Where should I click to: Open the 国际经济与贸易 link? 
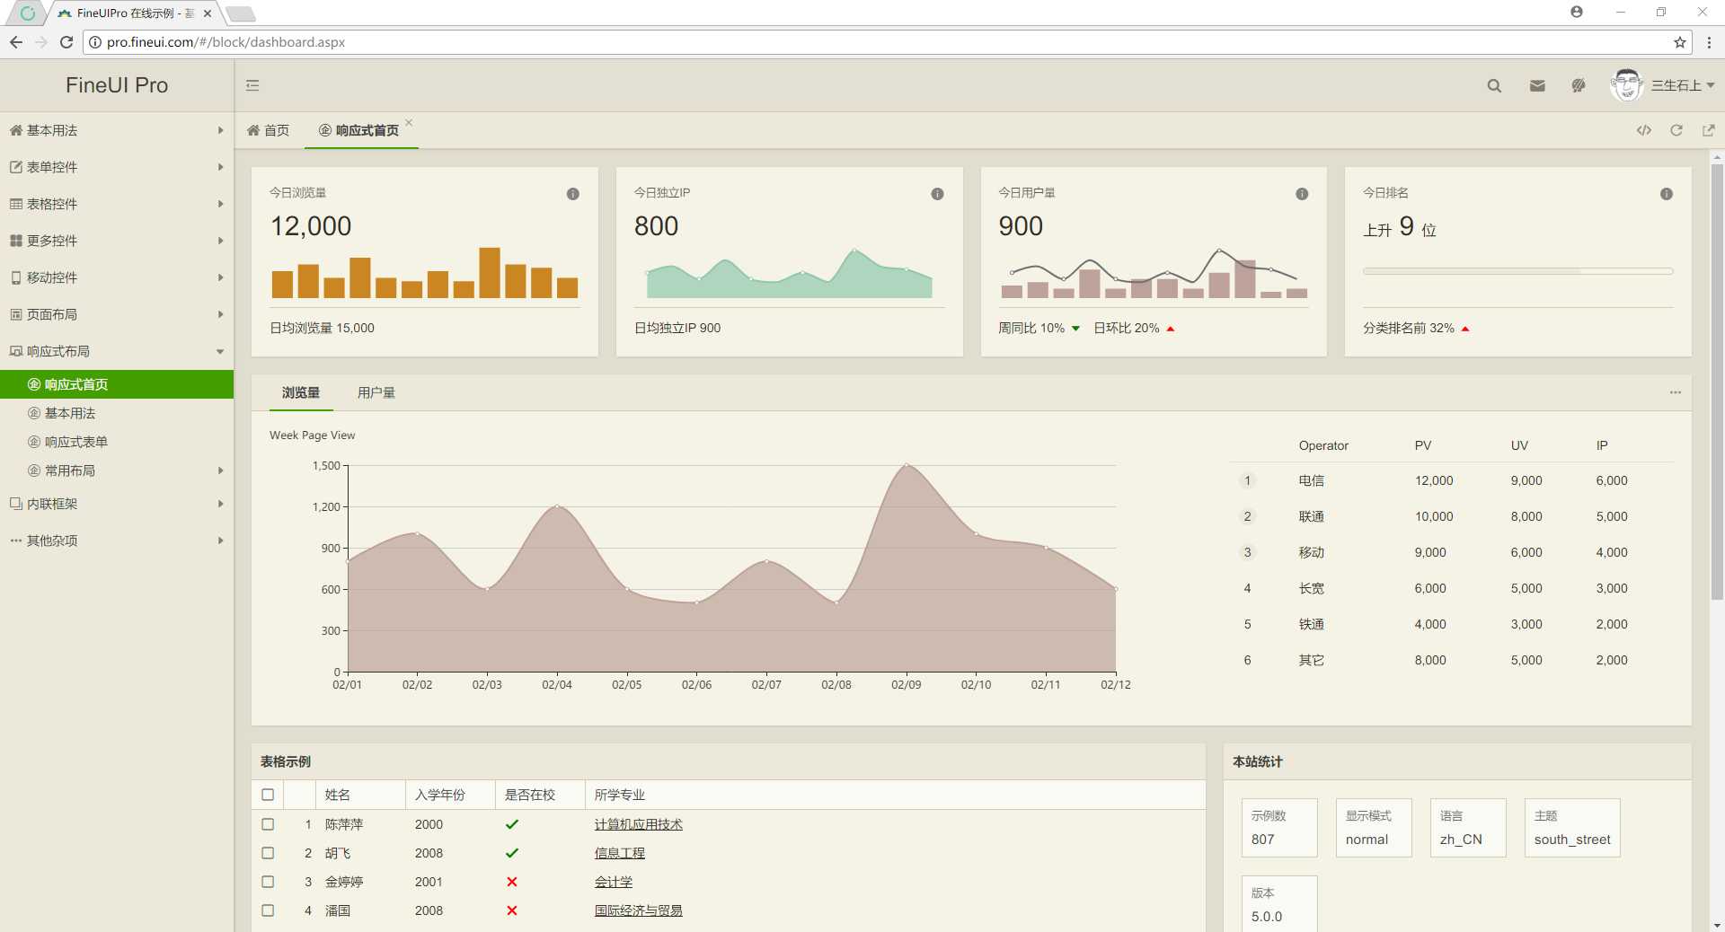638,910
